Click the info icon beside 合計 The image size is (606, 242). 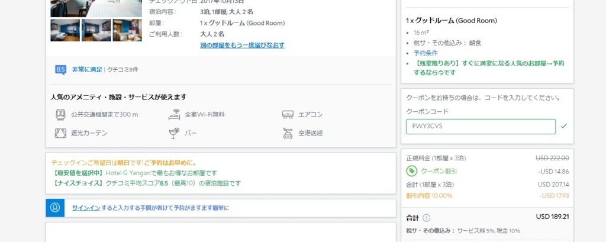426,218
